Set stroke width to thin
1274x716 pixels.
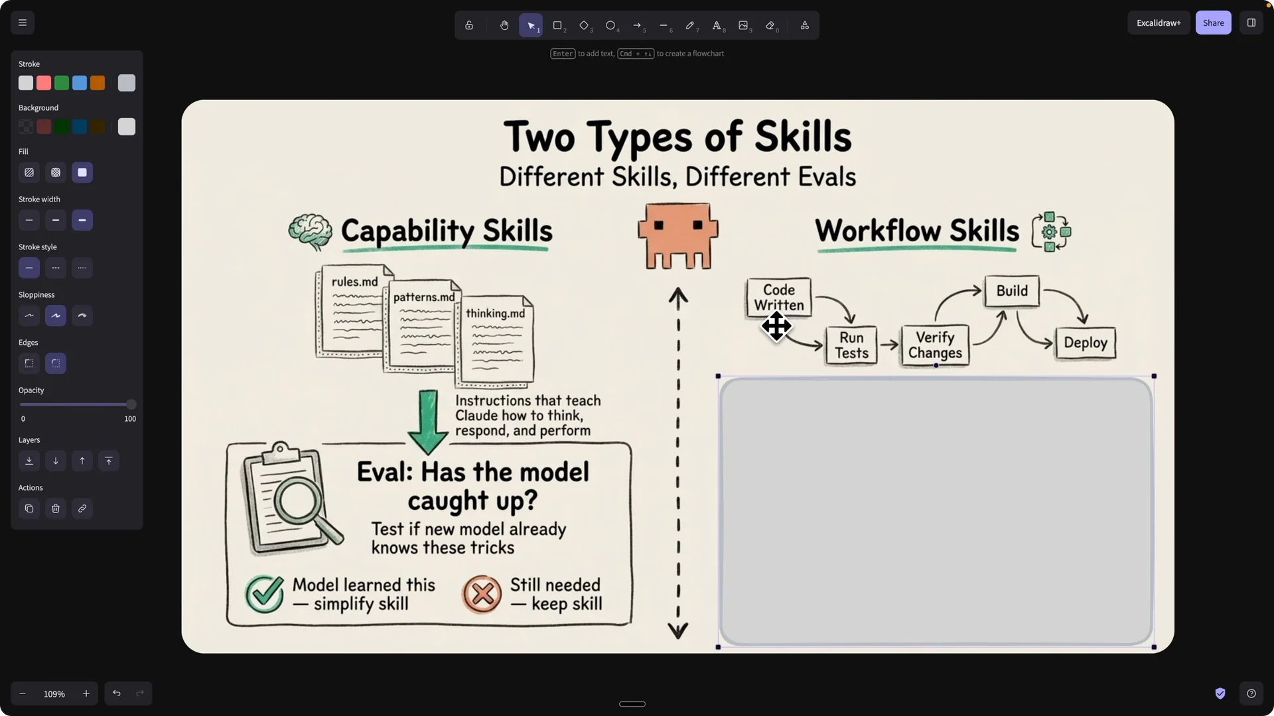29,220
